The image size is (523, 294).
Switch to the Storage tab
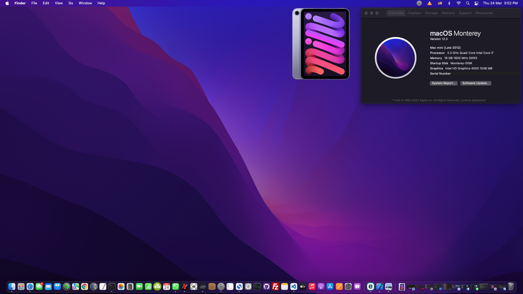[x=431, y=13]
